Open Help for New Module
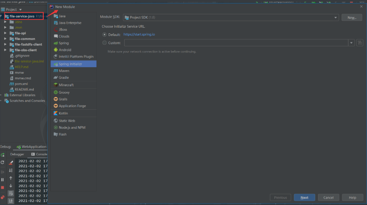 pyautogui.click(x=352, y=198)
